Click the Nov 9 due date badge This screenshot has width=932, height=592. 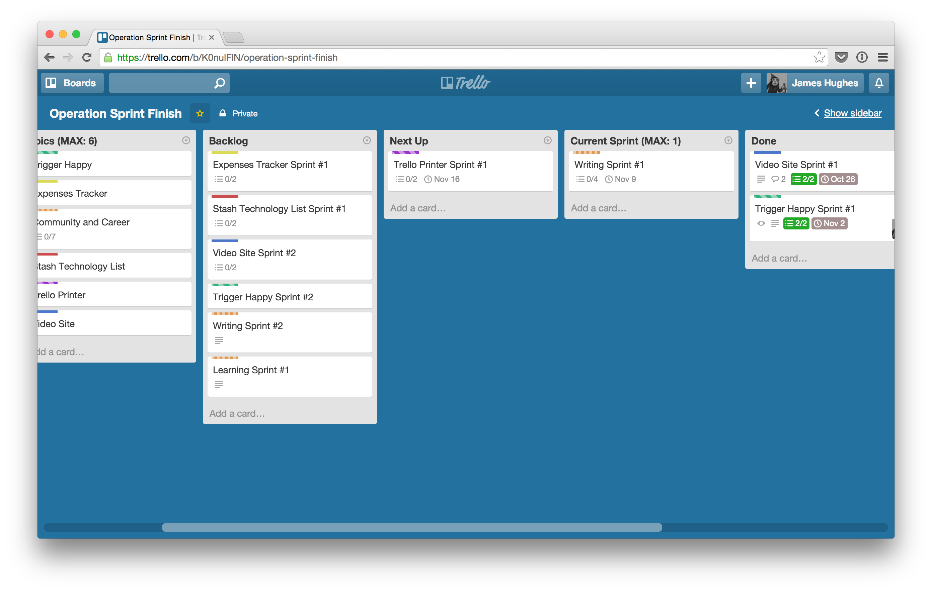point(620,179)
